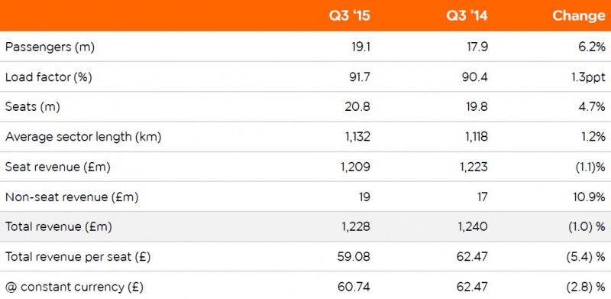Image resolution: width=611 pixels, height=299 pixels.
Task: Click the Passengers (m) row label
Action: 50,47
